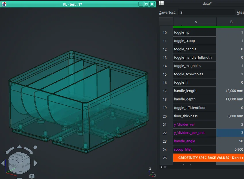Click the small circle icon above the navigation cube
Screen dimensions: 244x179
pos(35,147)
